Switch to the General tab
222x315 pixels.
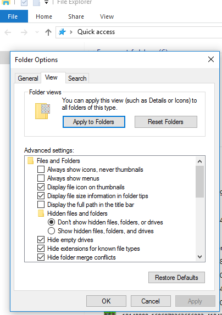click(x=28, y=78)
